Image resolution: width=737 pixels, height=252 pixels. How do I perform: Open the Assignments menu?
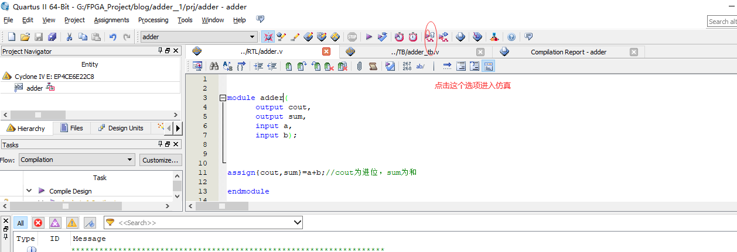coord(111,20)
